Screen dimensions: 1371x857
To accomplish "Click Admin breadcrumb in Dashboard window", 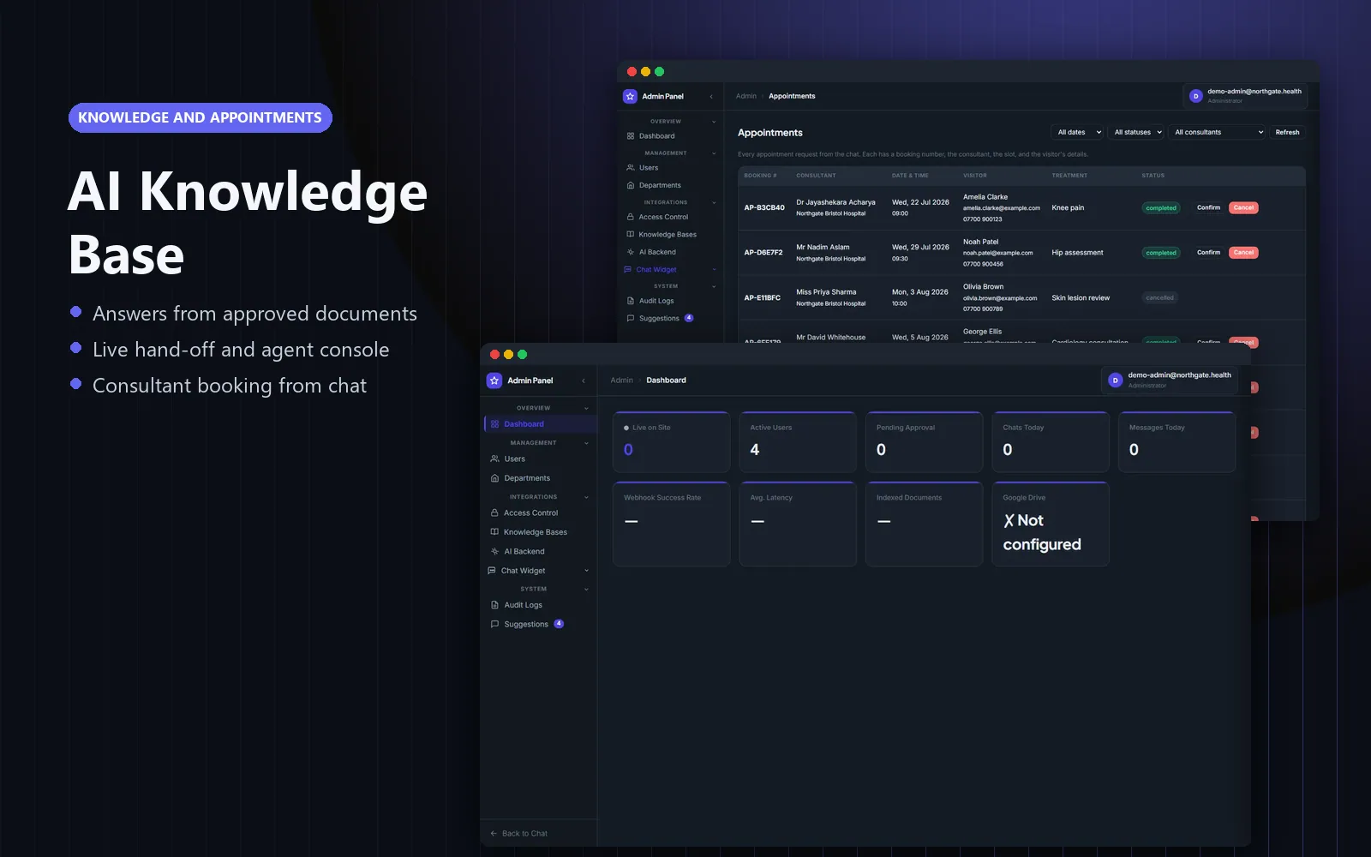I will coord(621,381).
